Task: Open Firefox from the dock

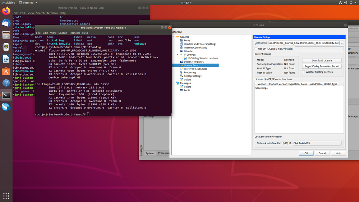Action: coord(6,11)
